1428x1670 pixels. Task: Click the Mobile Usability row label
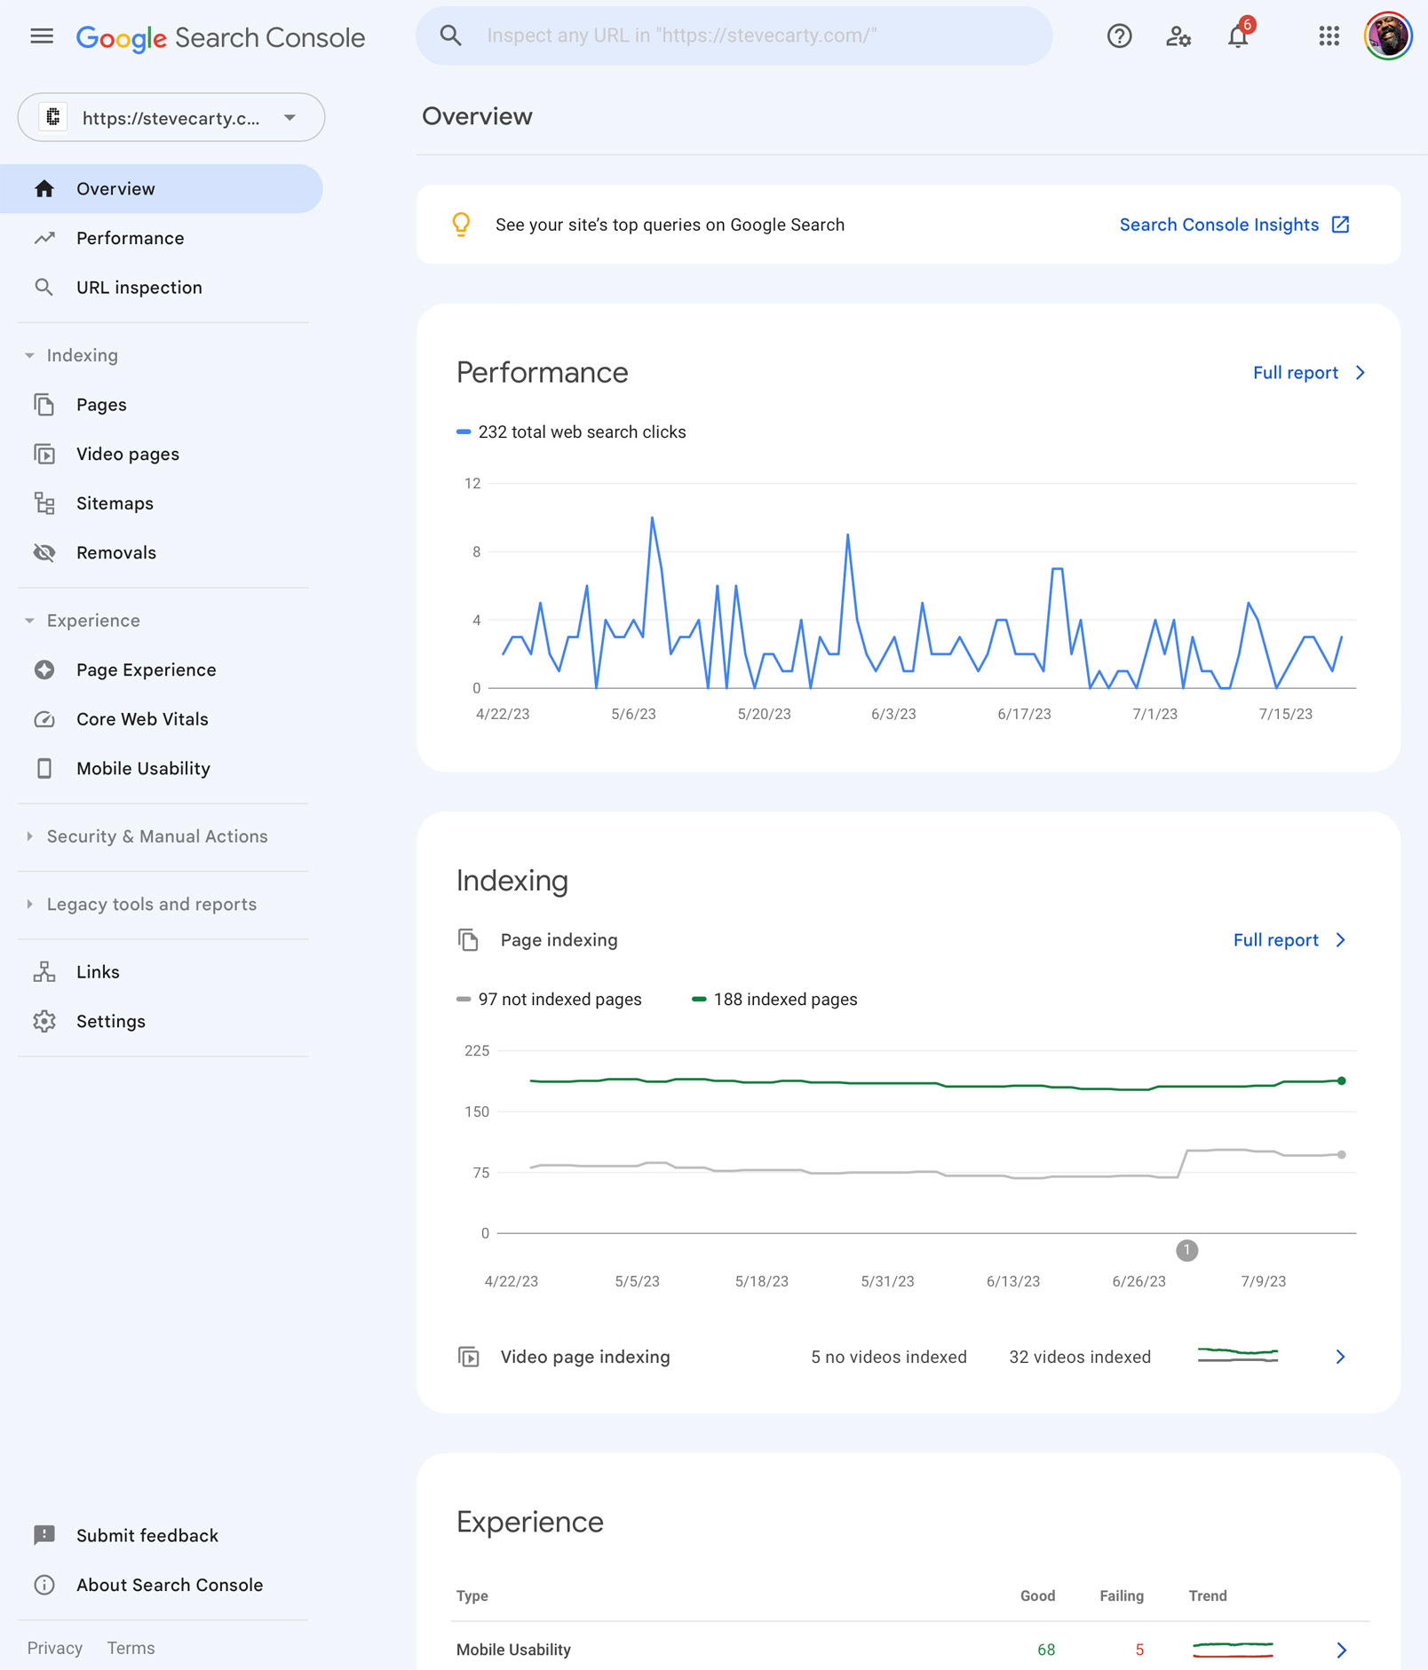point(513,1650)
